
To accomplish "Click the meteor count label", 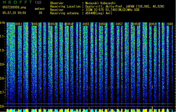I will [x=40, y=9].
